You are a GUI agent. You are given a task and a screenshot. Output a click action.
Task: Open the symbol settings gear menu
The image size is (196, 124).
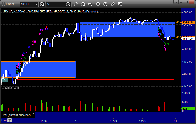[x=42, y=4]
